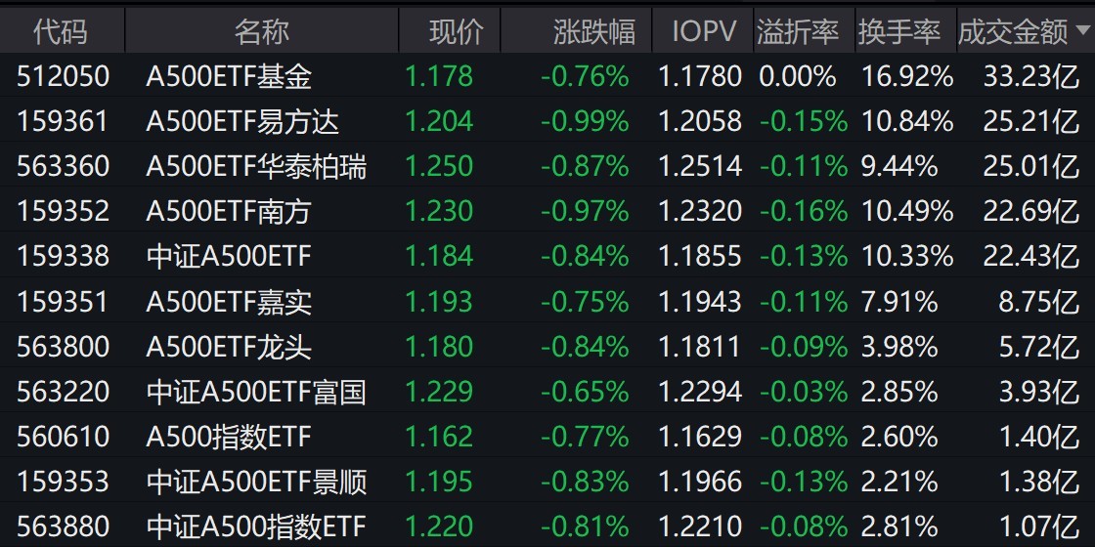This screenshot has width=1095, height=547.
Task: Click the 名称 column header
Action: [262, 31]
